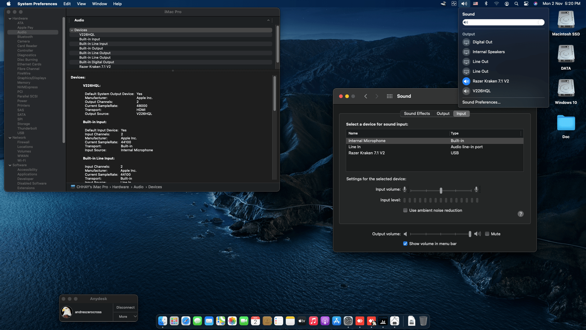The image size is (586, 330).
Task: Collapse the Devices tree in iMac Pro report
Action: tap(72, 30)
